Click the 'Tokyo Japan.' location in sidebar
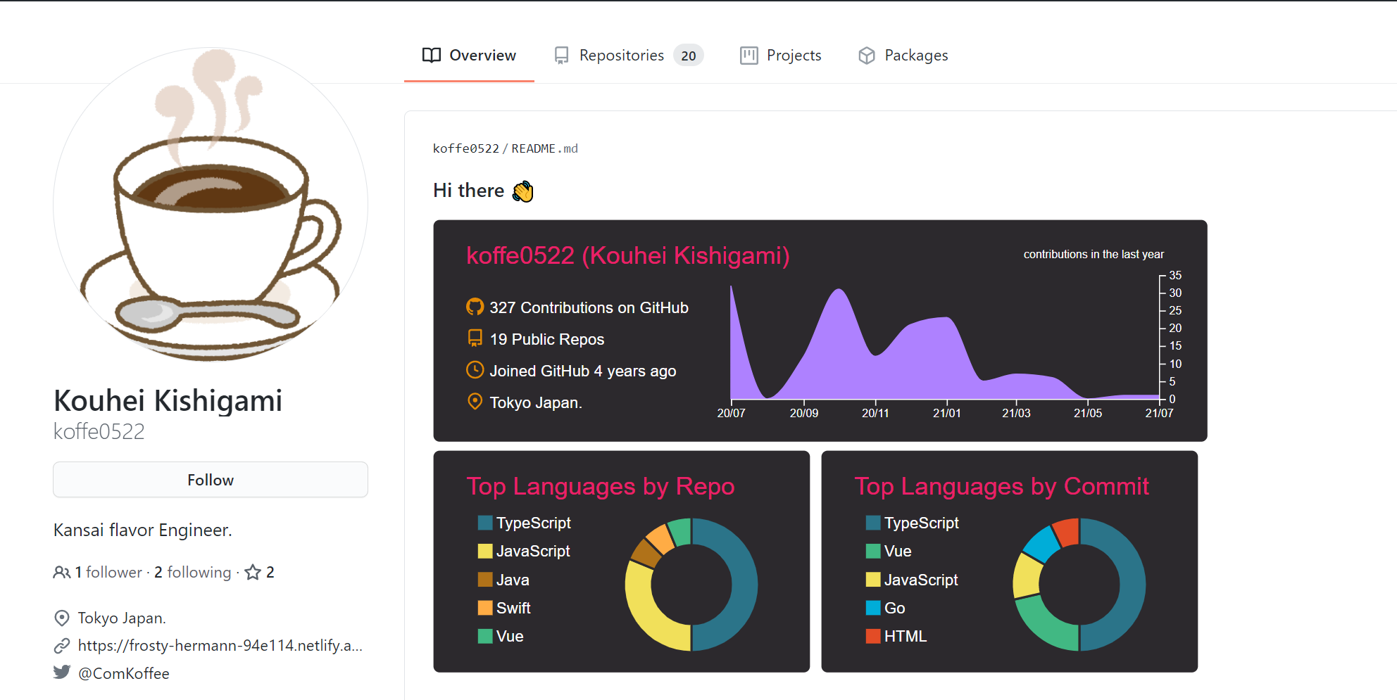Image resolution: width=1397 pixels, height=700 pixels. 122,618
